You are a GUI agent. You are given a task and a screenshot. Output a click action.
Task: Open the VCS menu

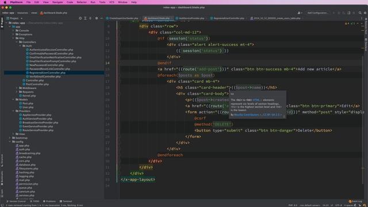click(x=112, y=2)
